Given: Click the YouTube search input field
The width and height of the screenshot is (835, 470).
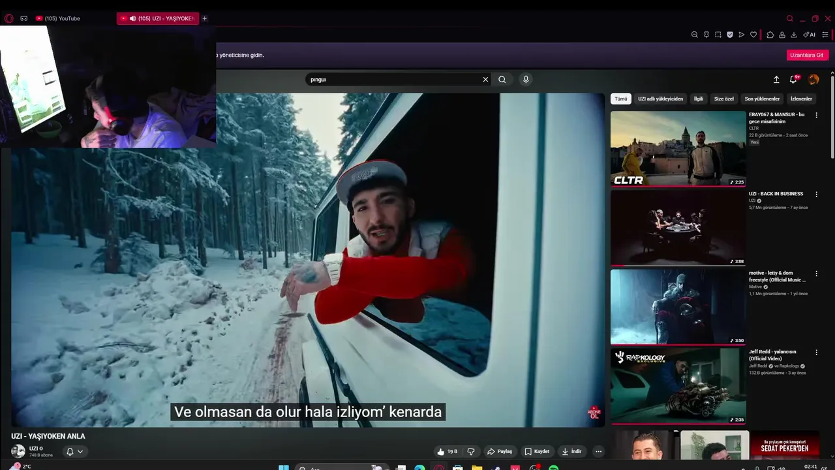Looking at the screenshot, I should pos(393,79).
